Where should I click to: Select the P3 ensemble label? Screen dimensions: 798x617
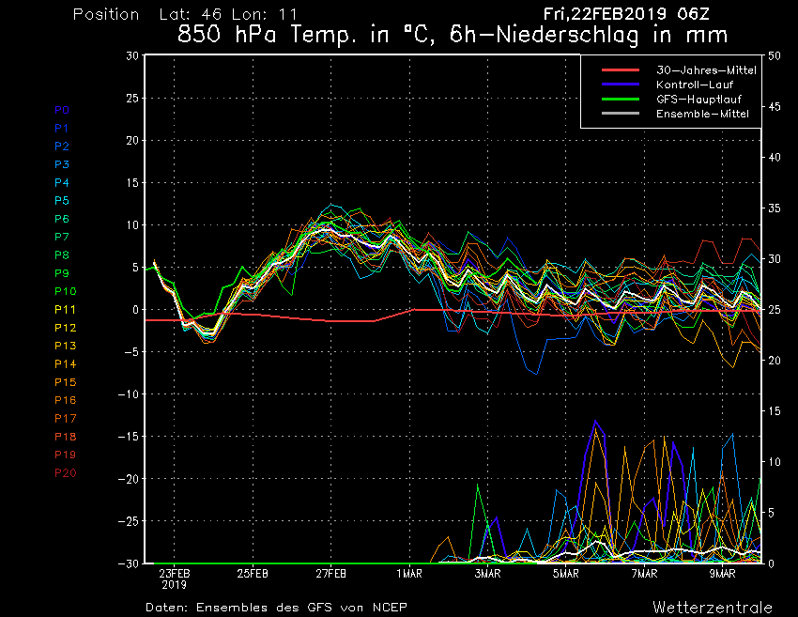point(62,164)
